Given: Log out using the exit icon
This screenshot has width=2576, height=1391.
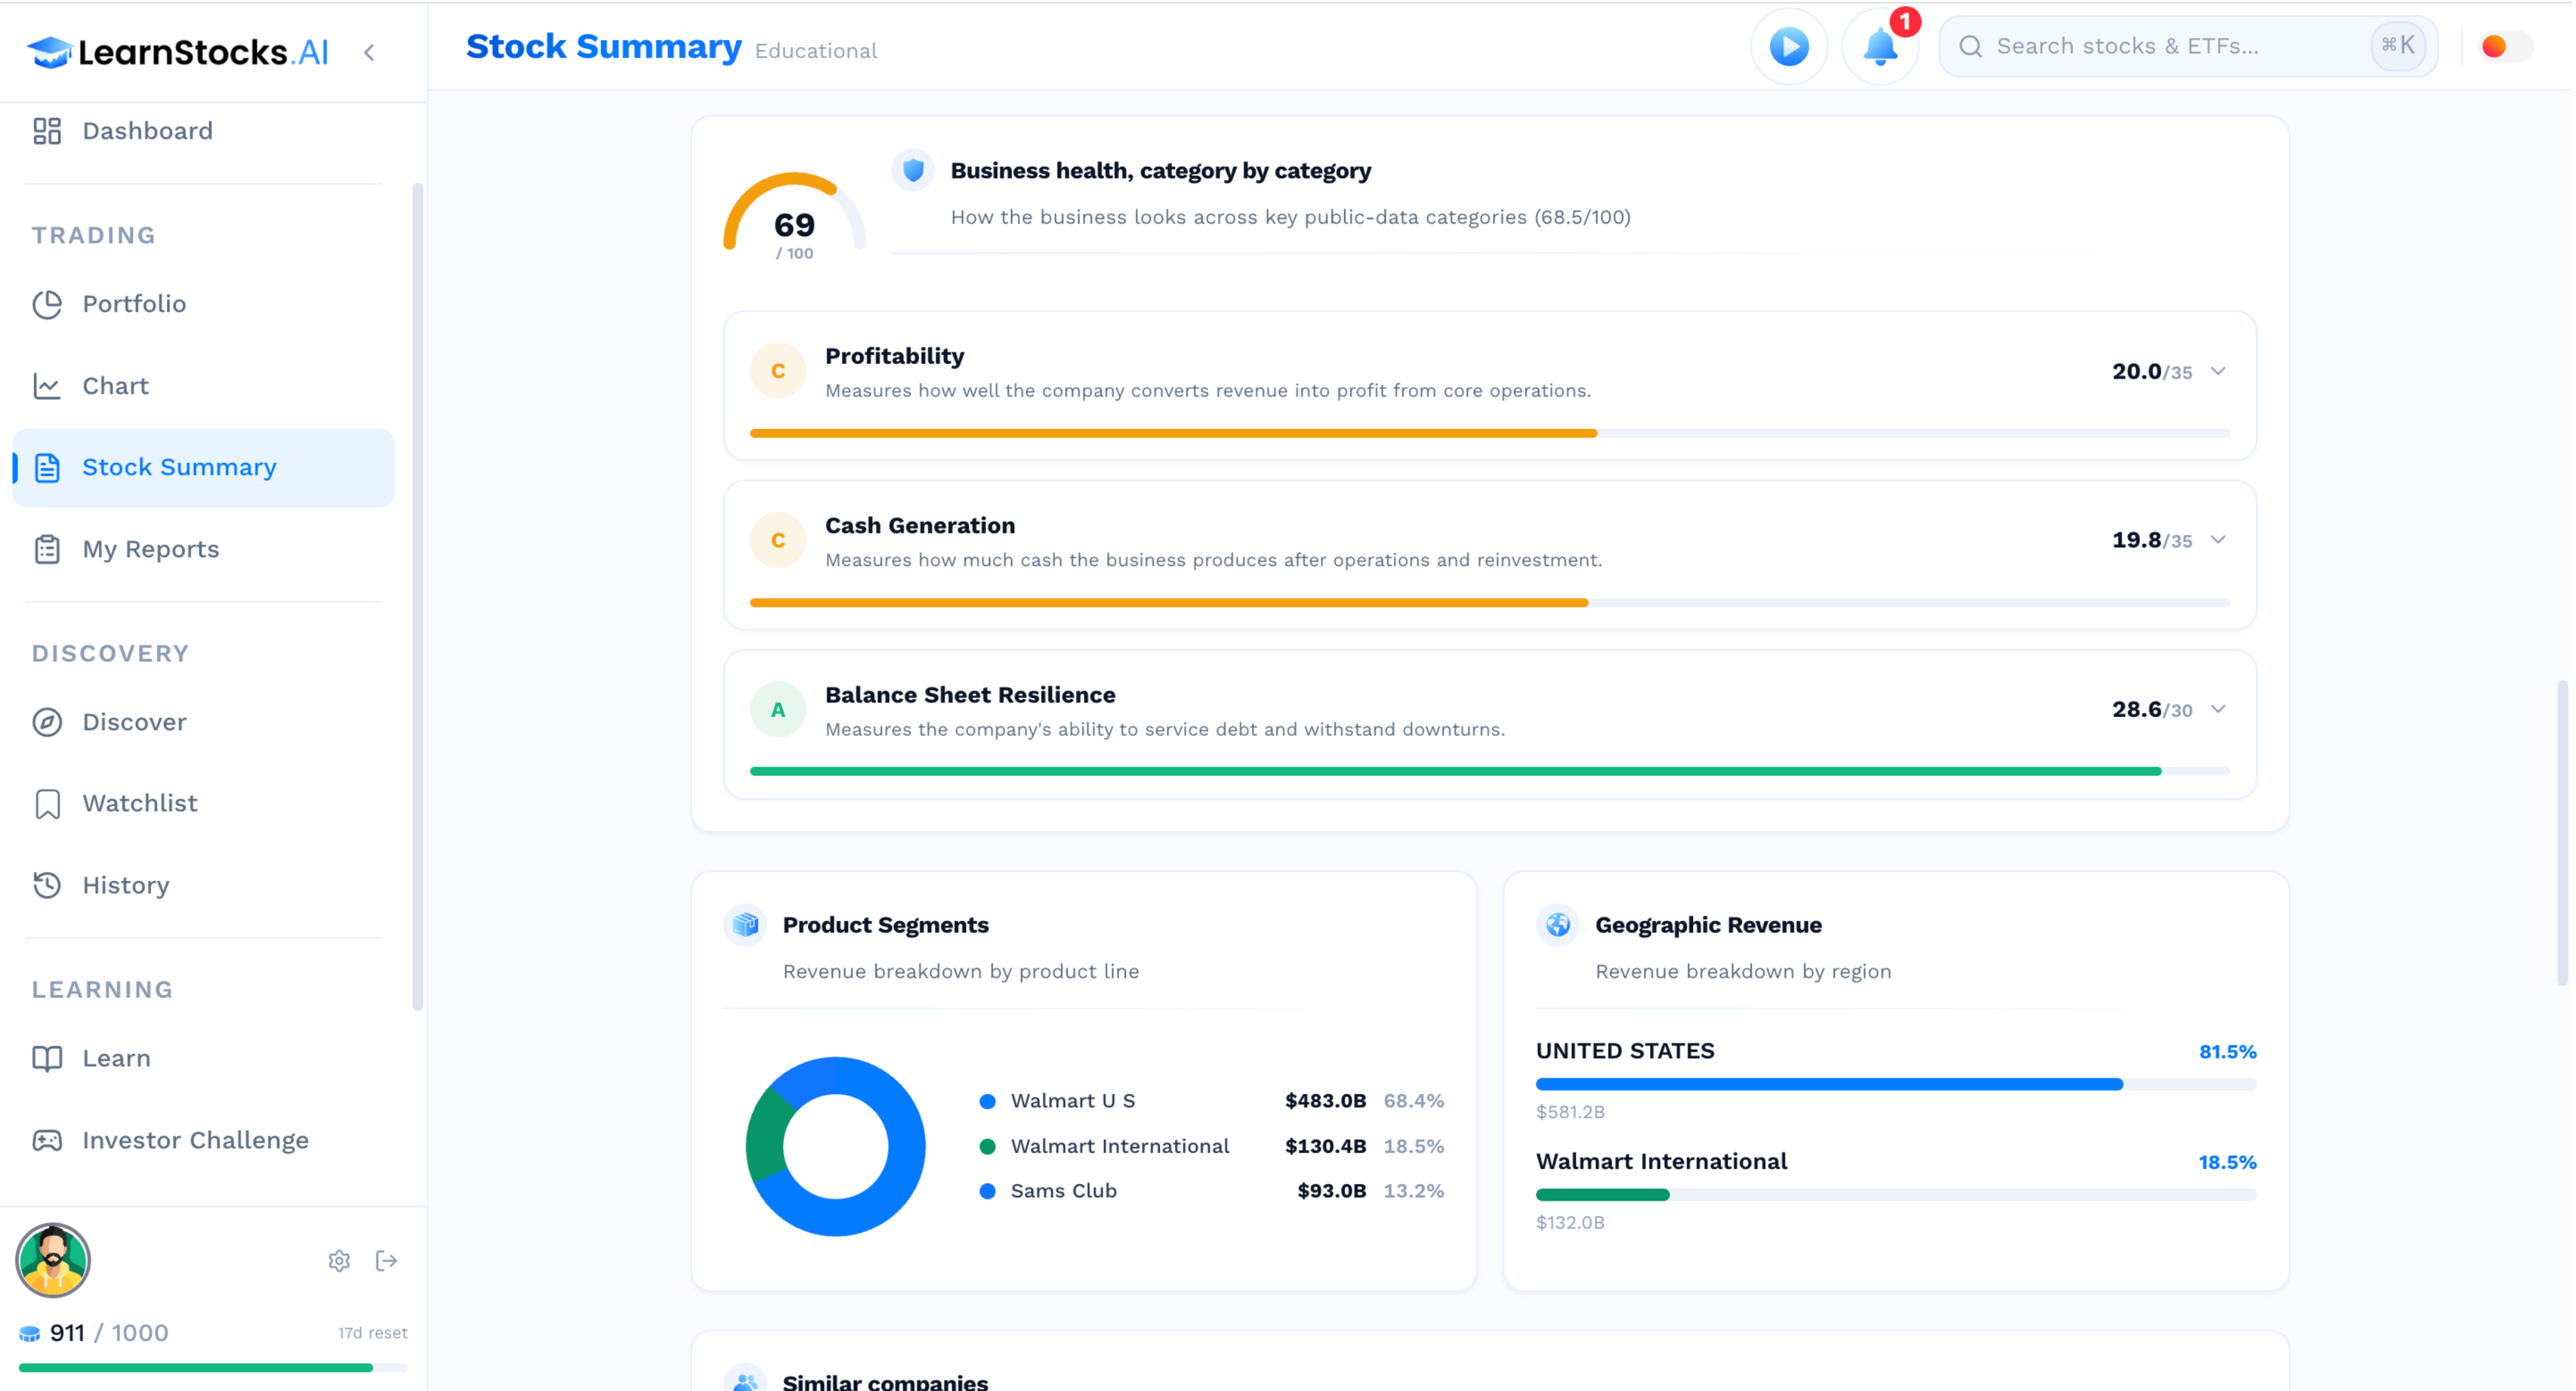Looking at the screenshot, I should pyautogui.click(x=386, y=1261).
